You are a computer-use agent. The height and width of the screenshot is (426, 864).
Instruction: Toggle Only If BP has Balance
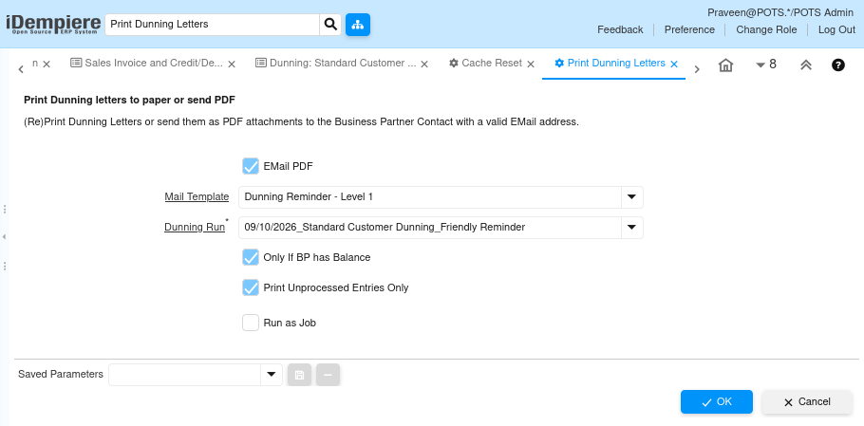(x=251, y=257)
